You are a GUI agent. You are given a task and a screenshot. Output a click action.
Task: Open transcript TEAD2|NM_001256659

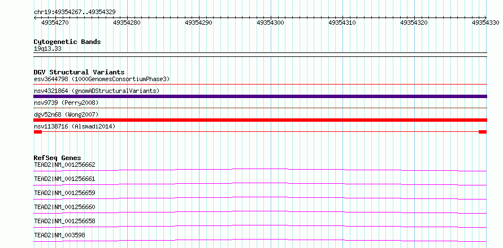point(64,193)
